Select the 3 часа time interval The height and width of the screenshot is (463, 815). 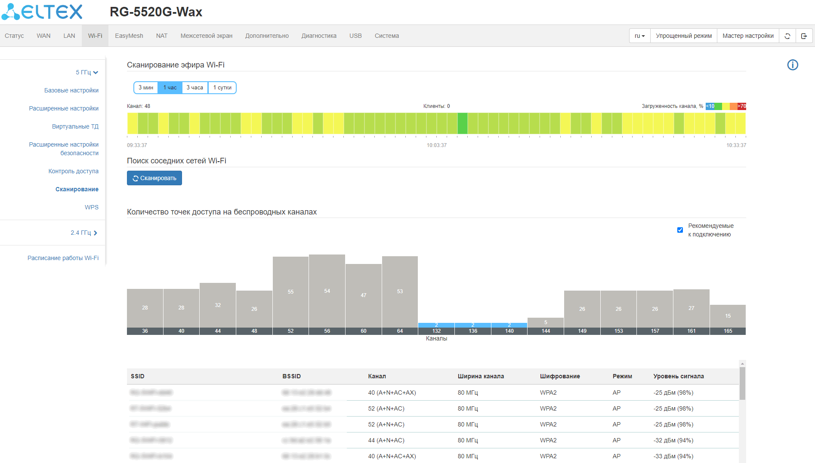pyautogui.click(x=194, y=88)
